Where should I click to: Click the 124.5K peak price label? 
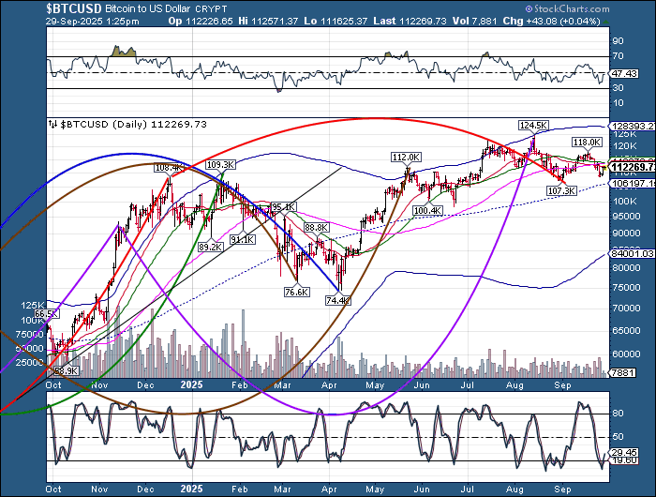point(533,125)
